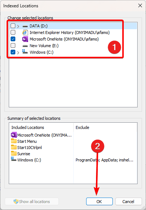Select the DATA (D:) row label

[x=39, y=26]
